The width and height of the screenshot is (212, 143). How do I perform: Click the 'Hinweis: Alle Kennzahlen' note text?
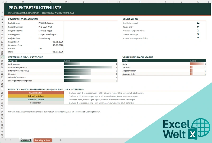54,112
